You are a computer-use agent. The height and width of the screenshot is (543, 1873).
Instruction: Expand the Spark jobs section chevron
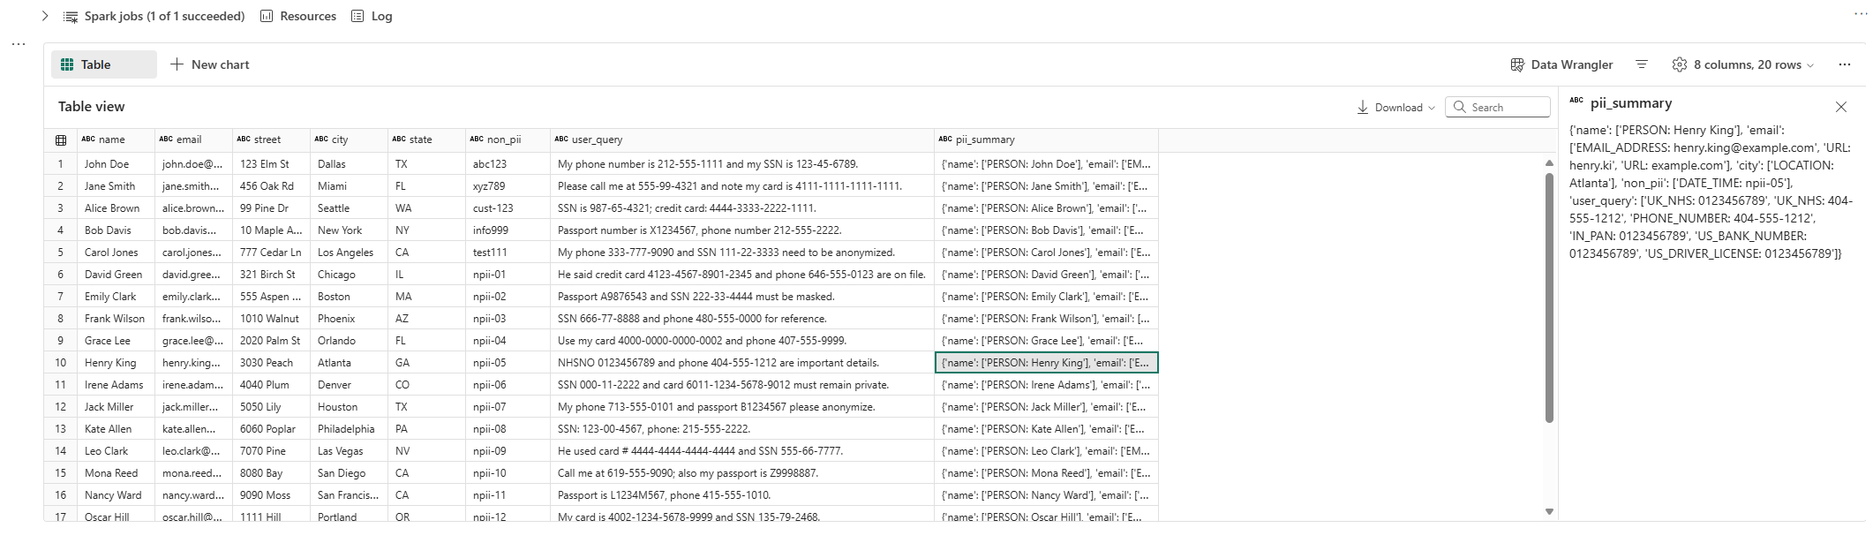click(45, 16)
